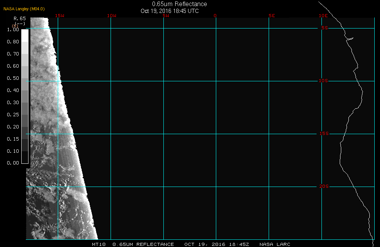The width and height of the screenshot is (380, 247).
Task: Select the 20S latitude label
Action: point(323,187)
